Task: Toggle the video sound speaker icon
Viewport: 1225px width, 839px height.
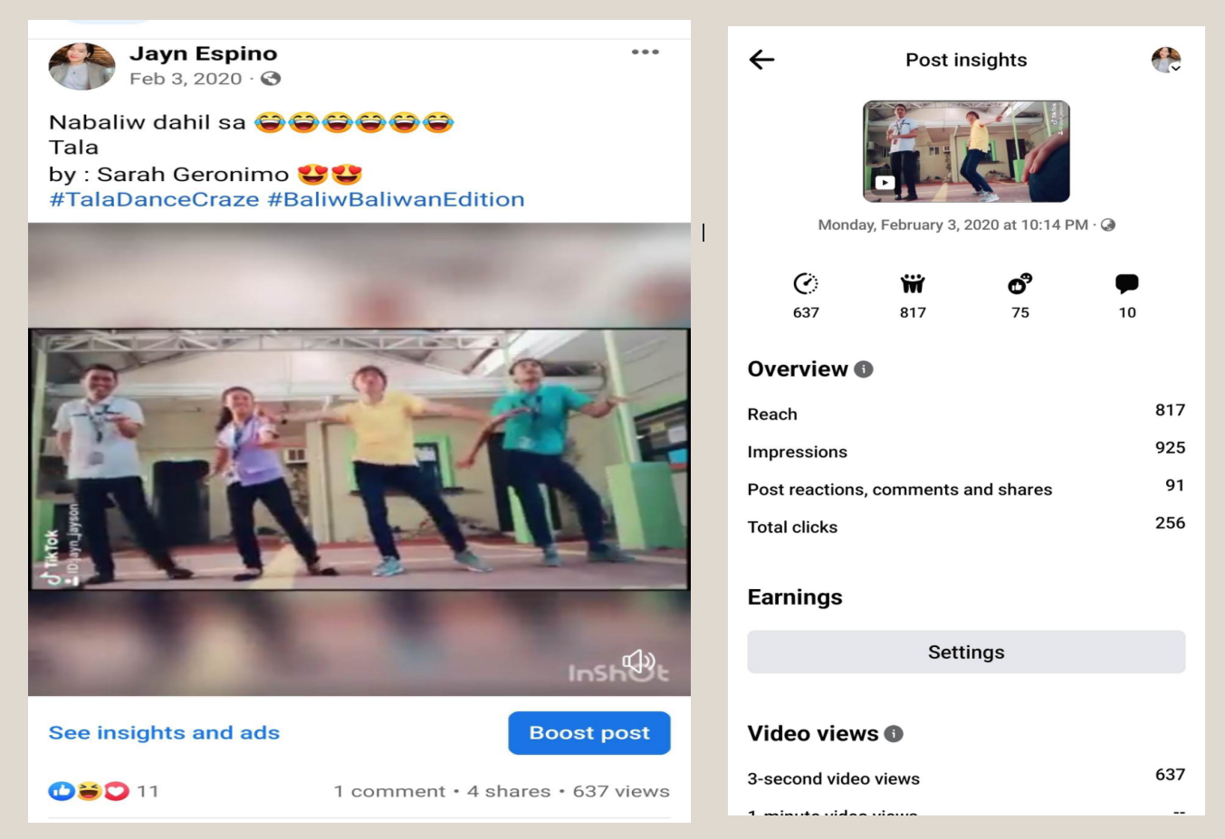Action: (x=638, y=662)
